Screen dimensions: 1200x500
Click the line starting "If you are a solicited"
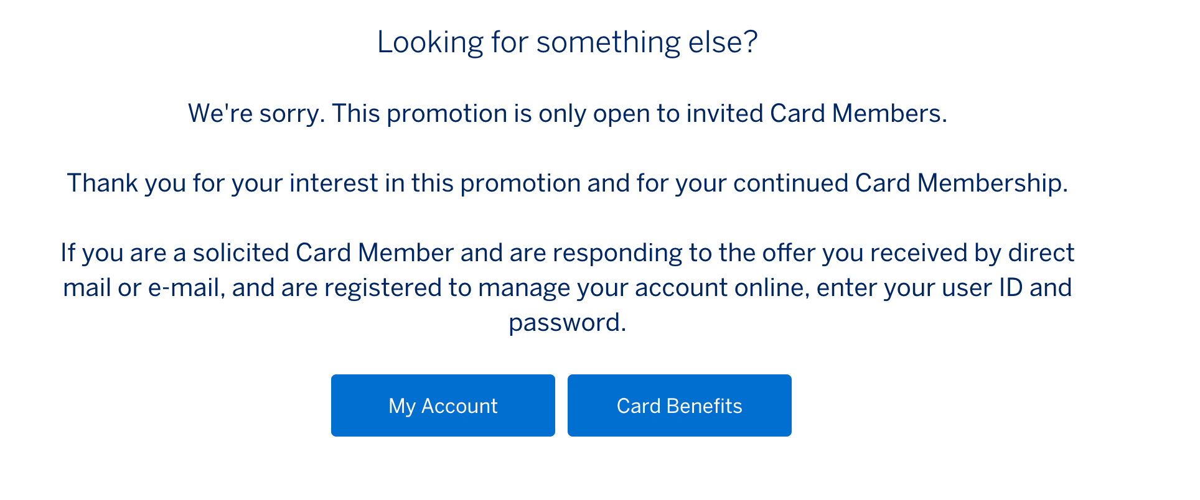567,252
